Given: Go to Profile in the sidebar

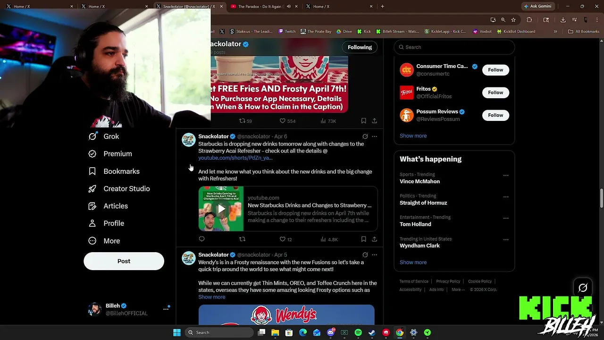Looking at the screenshot, I should tap(106, 223).
